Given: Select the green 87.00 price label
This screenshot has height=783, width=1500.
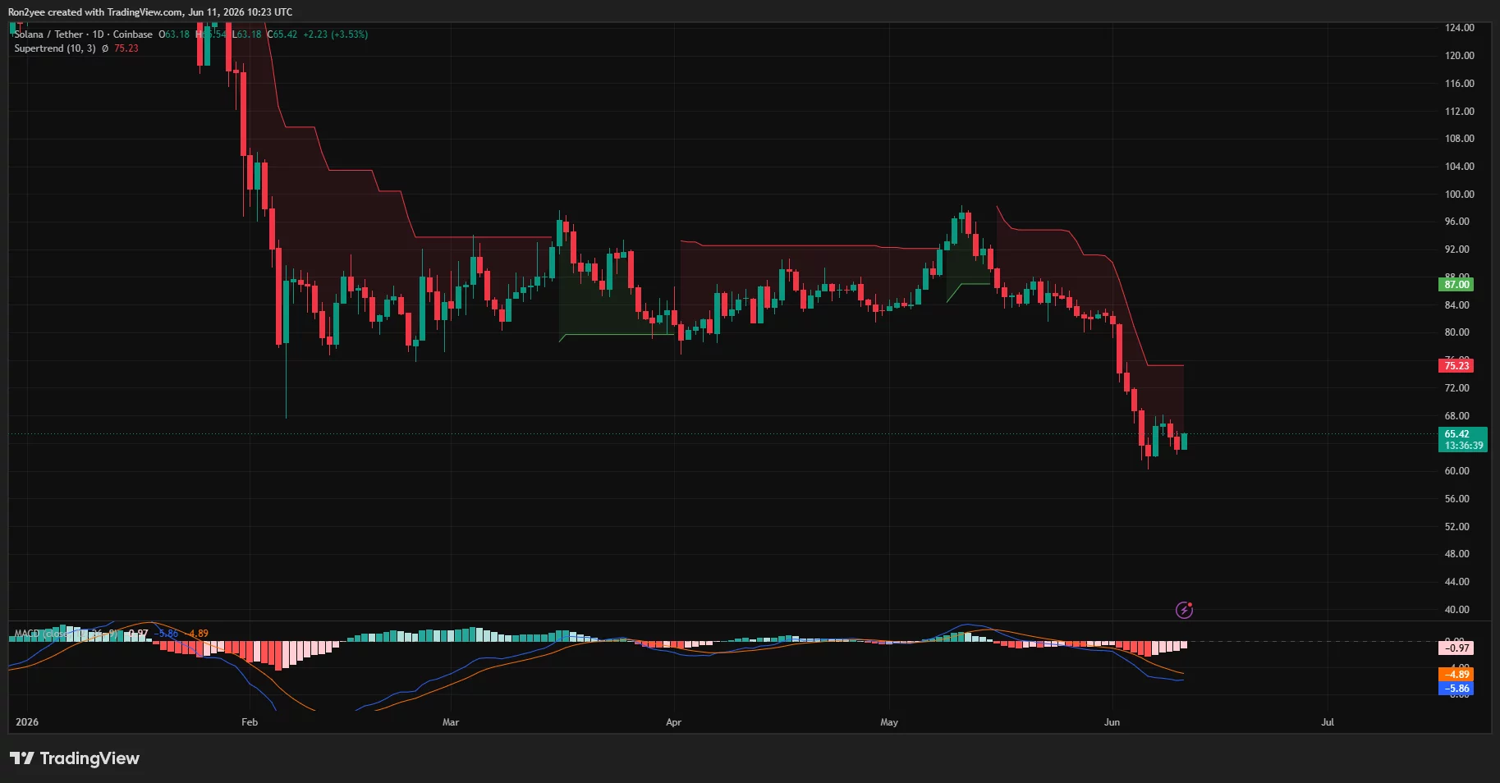Looking at the screenshot, I should pyautogui.click(x=1456, y=285).
